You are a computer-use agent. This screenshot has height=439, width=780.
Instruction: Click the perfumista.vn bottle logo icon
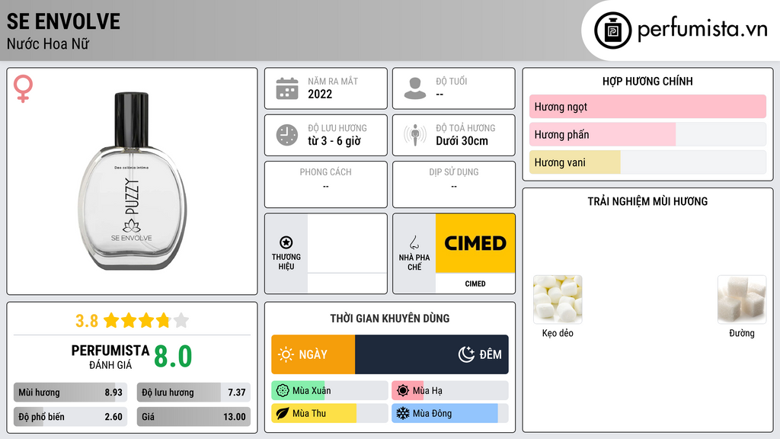pos(612,30)
